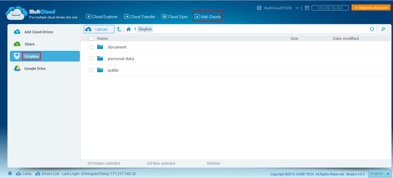This screenshot has width=393, height=178.
Task: Sort by Date modified column header
Action: 346,38
